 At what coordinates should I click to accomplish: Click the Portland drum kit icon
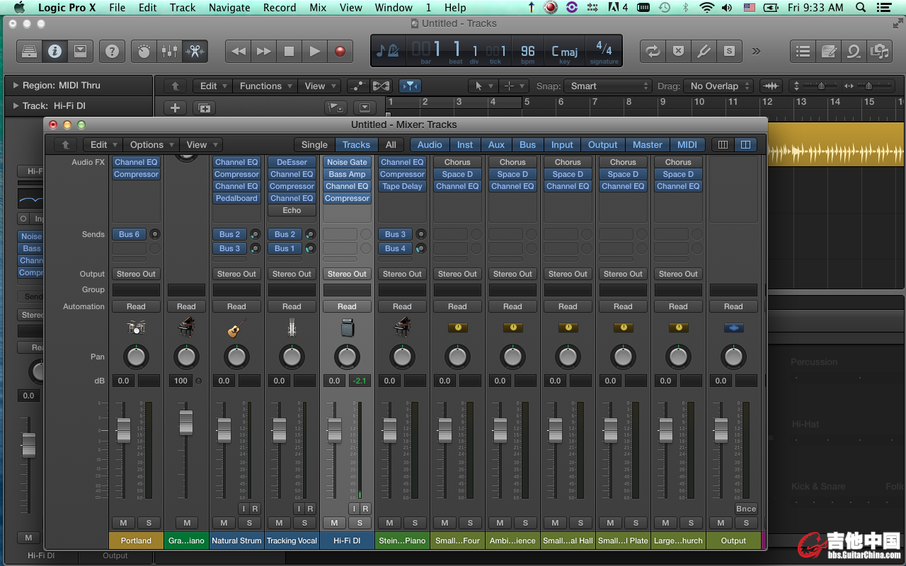click(x=136, y=328)
